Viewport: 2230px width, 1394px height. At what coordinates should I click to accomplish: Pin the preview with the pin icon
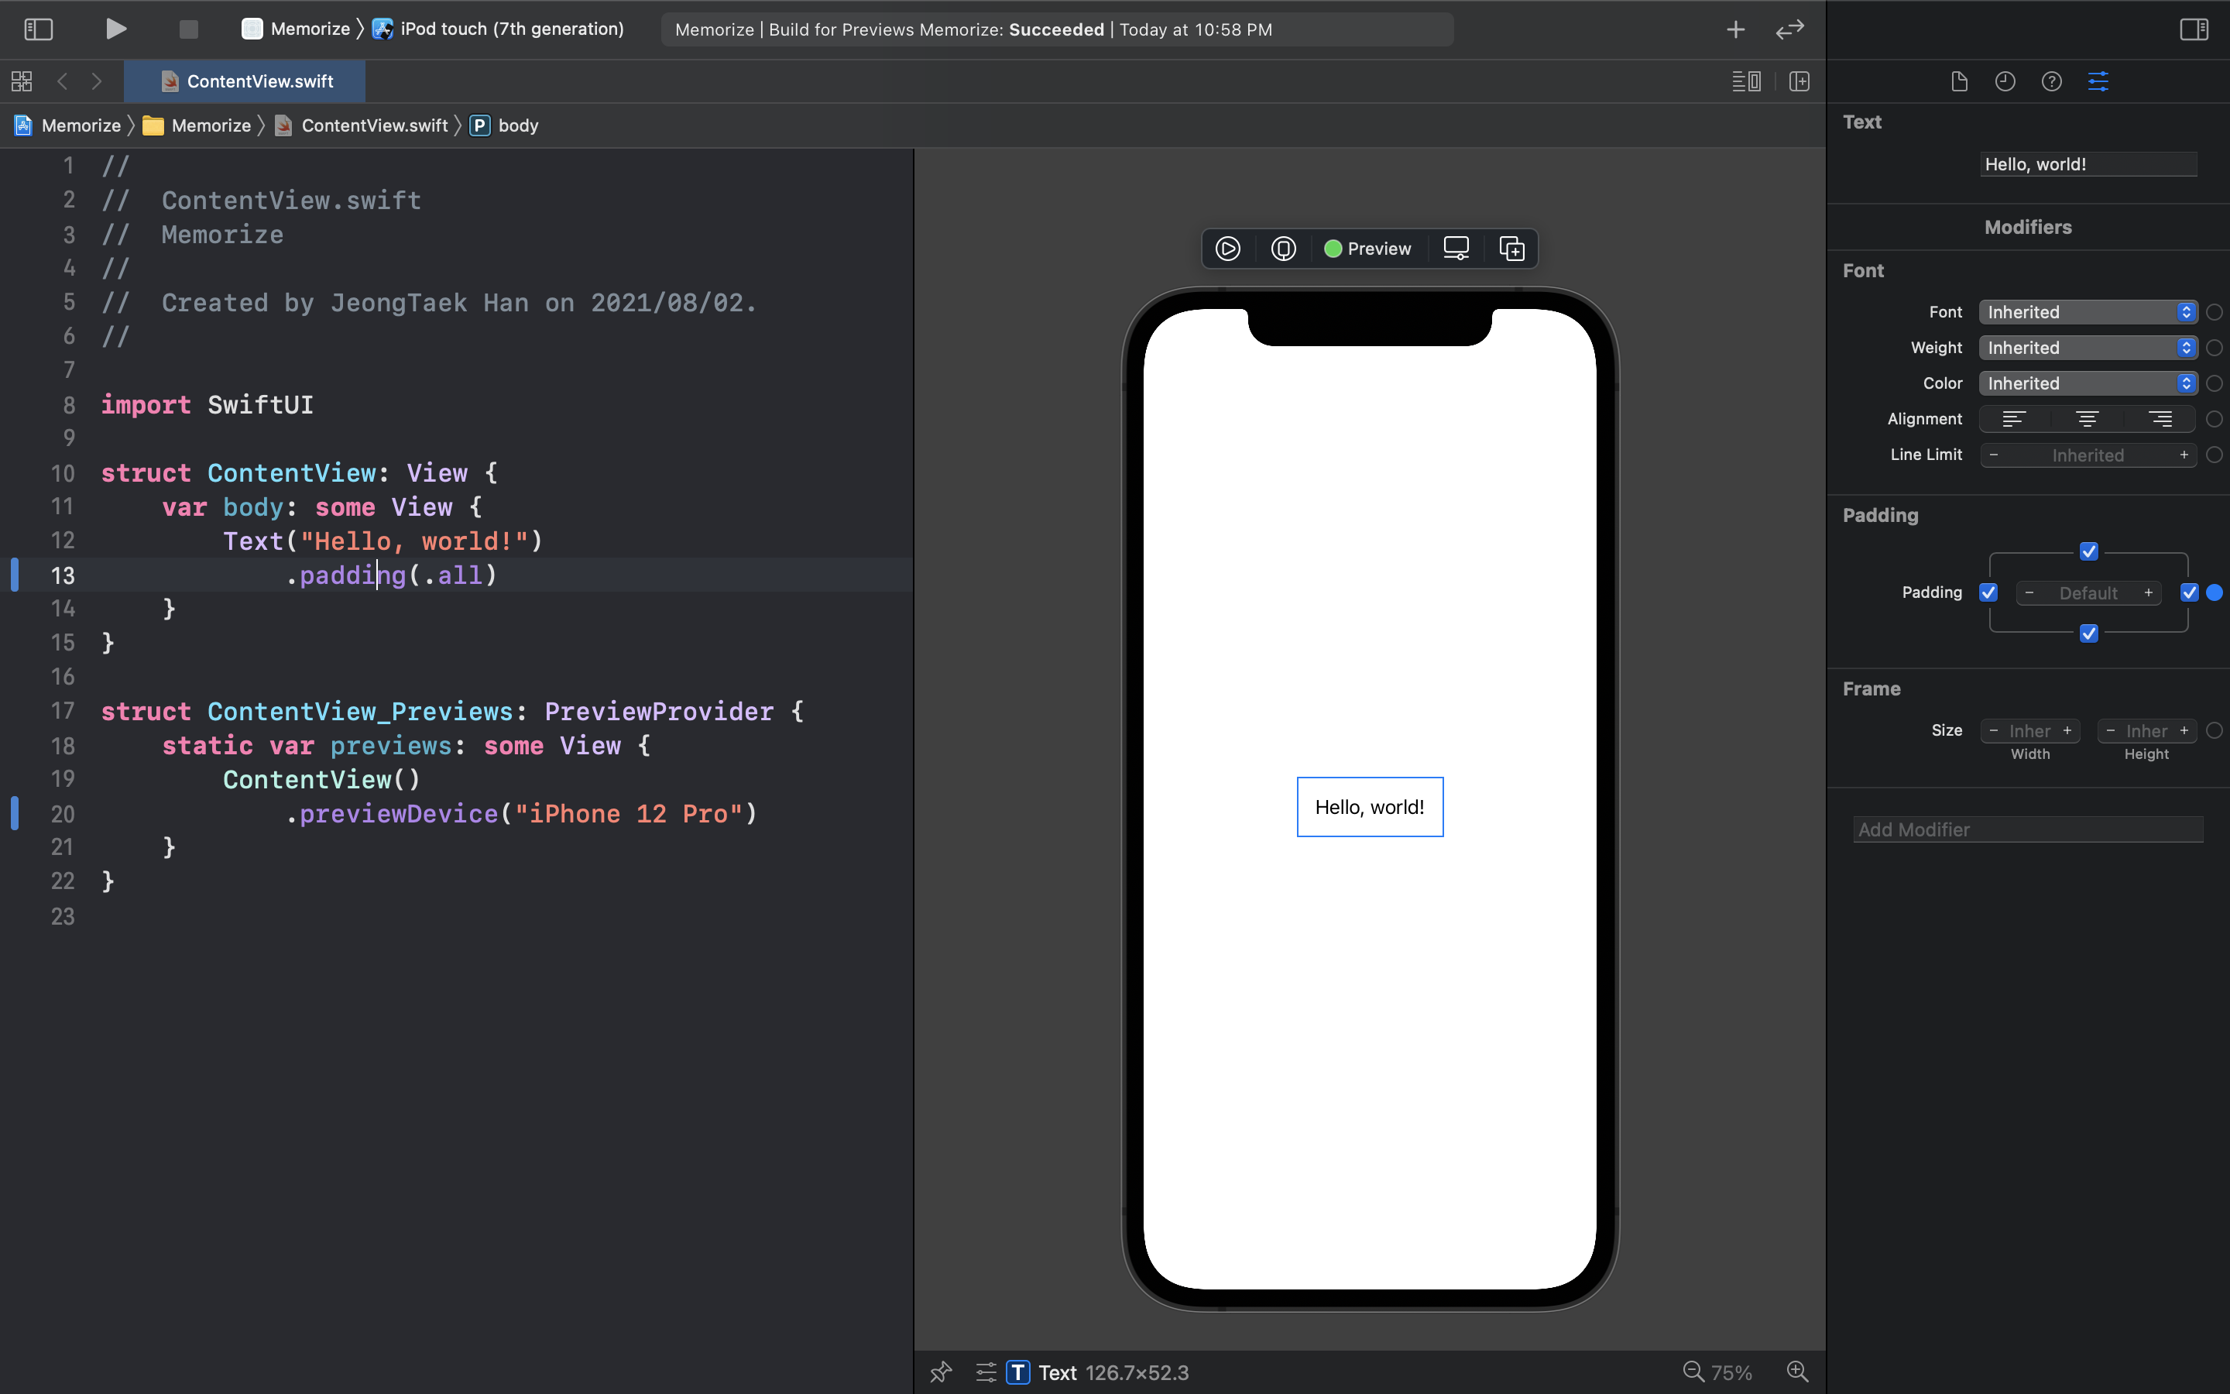tap(940, 1372)
